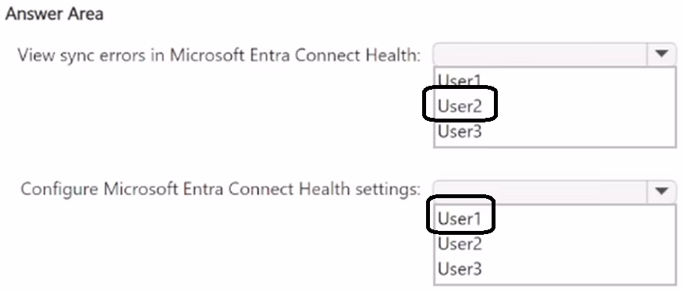Open the View sync errors dropdown arrow

click(661, 54)
